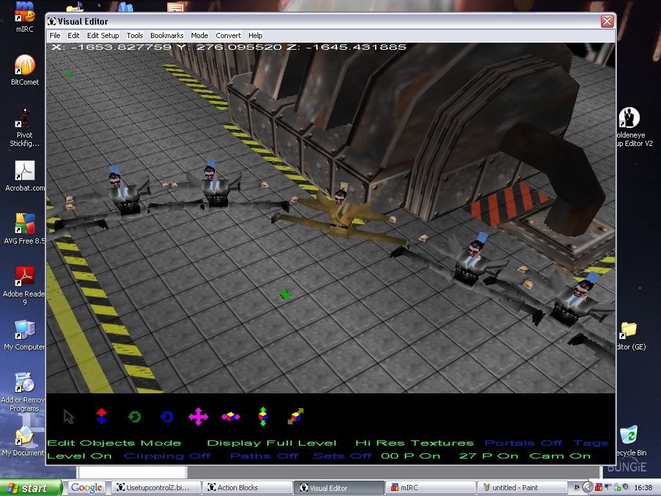
Task: Select the red-blue up/down move tool
Action: coord(101,417)
